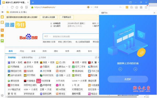Image resolution: width=157 pixels, height=98 pixels.
Task: Open the window layout icon in title bar
Action: pyautogui.click(x=131, y=2)
